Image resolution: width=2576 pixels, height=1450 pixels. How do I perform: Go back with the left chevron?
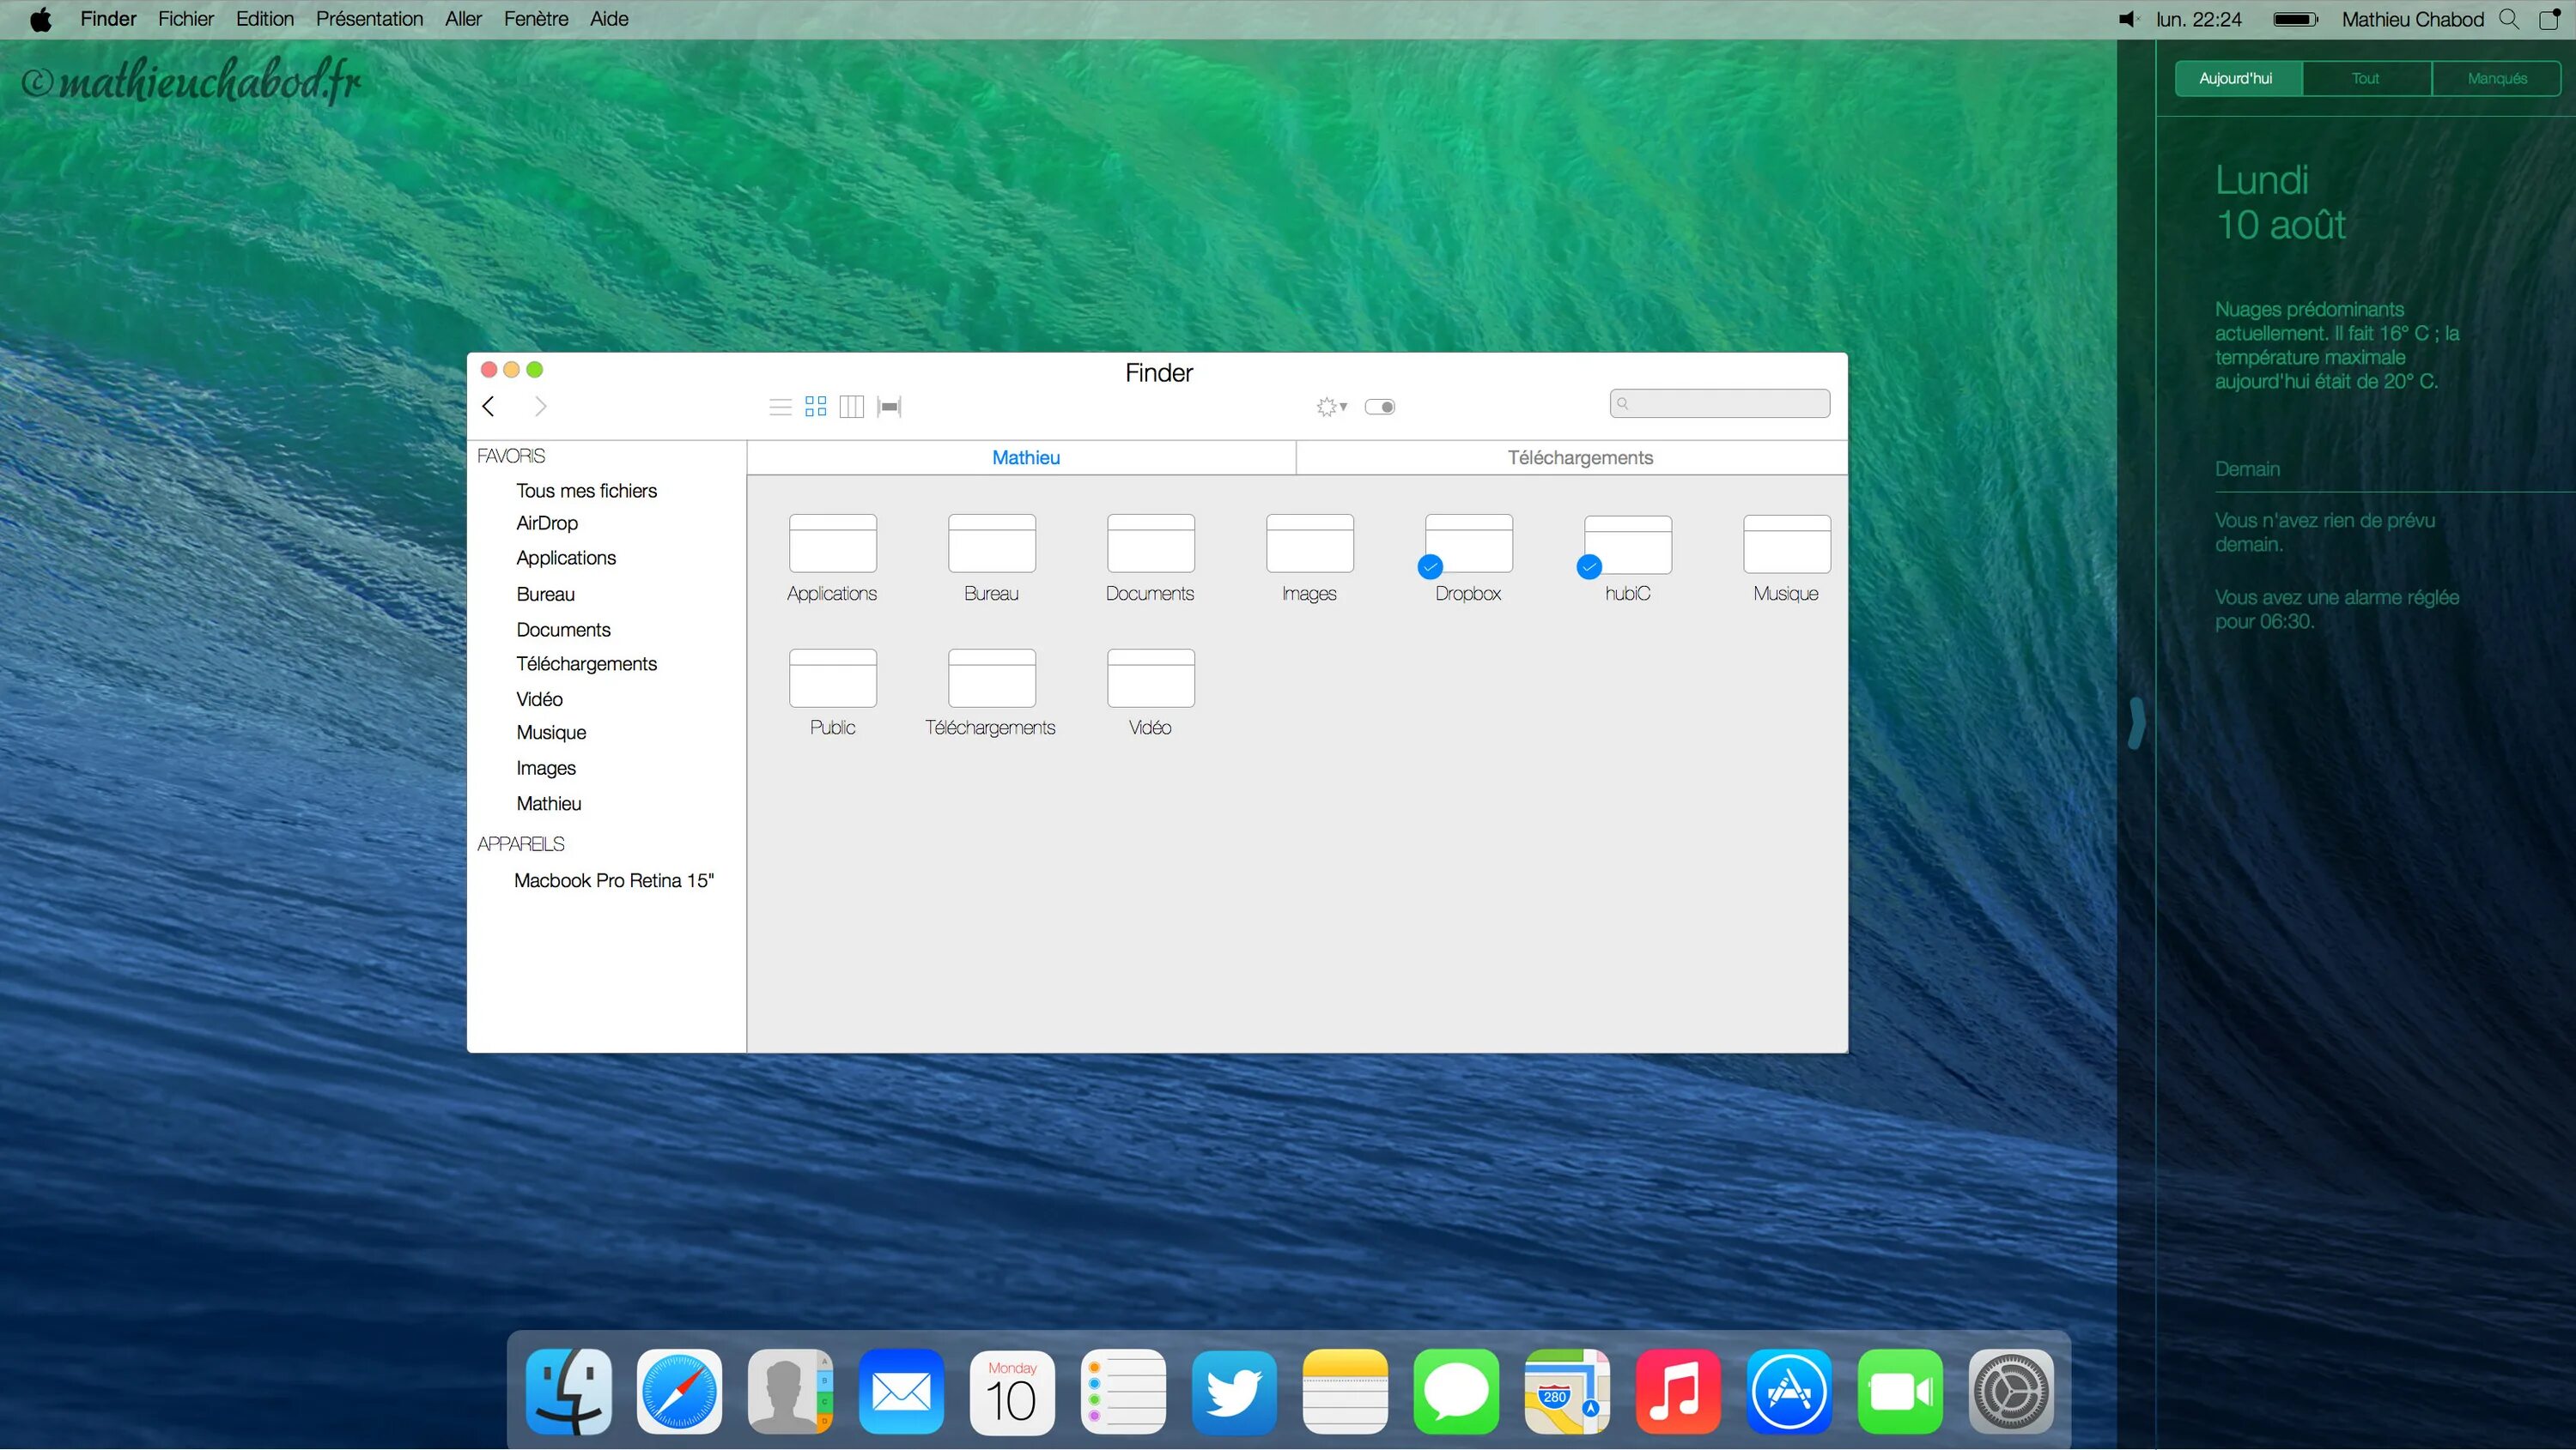click(x=489, y=407)
